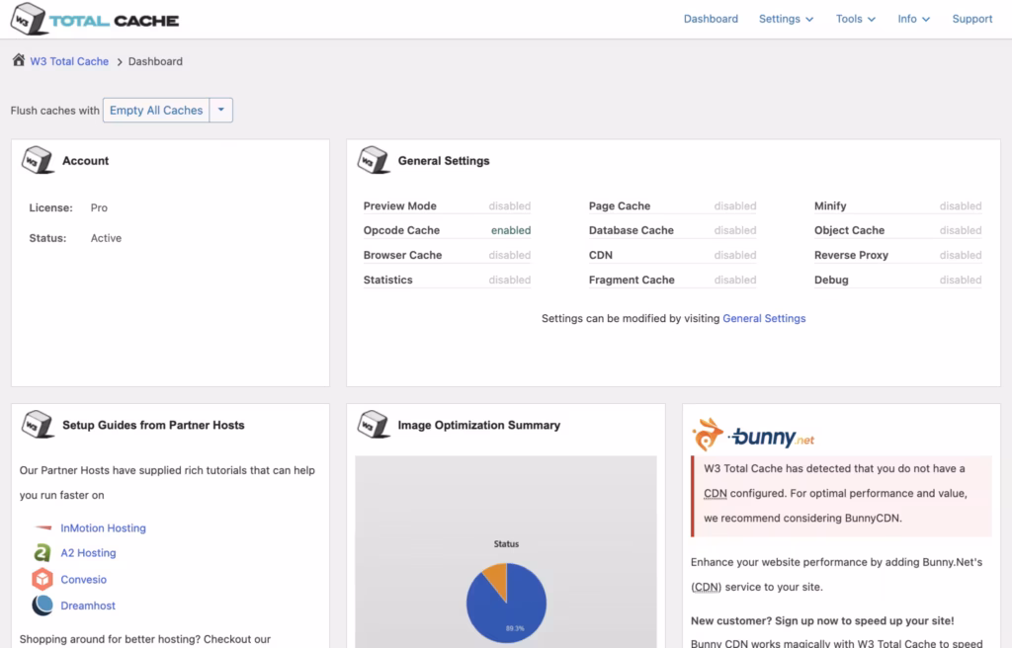
Task: Click the Account panel cube icon
Action: point(38,160)
